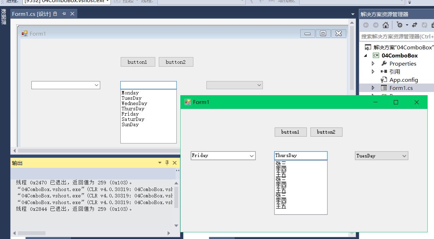Open the 数据源 side tab
The image size is (434, 239).
tap(3, 17)
